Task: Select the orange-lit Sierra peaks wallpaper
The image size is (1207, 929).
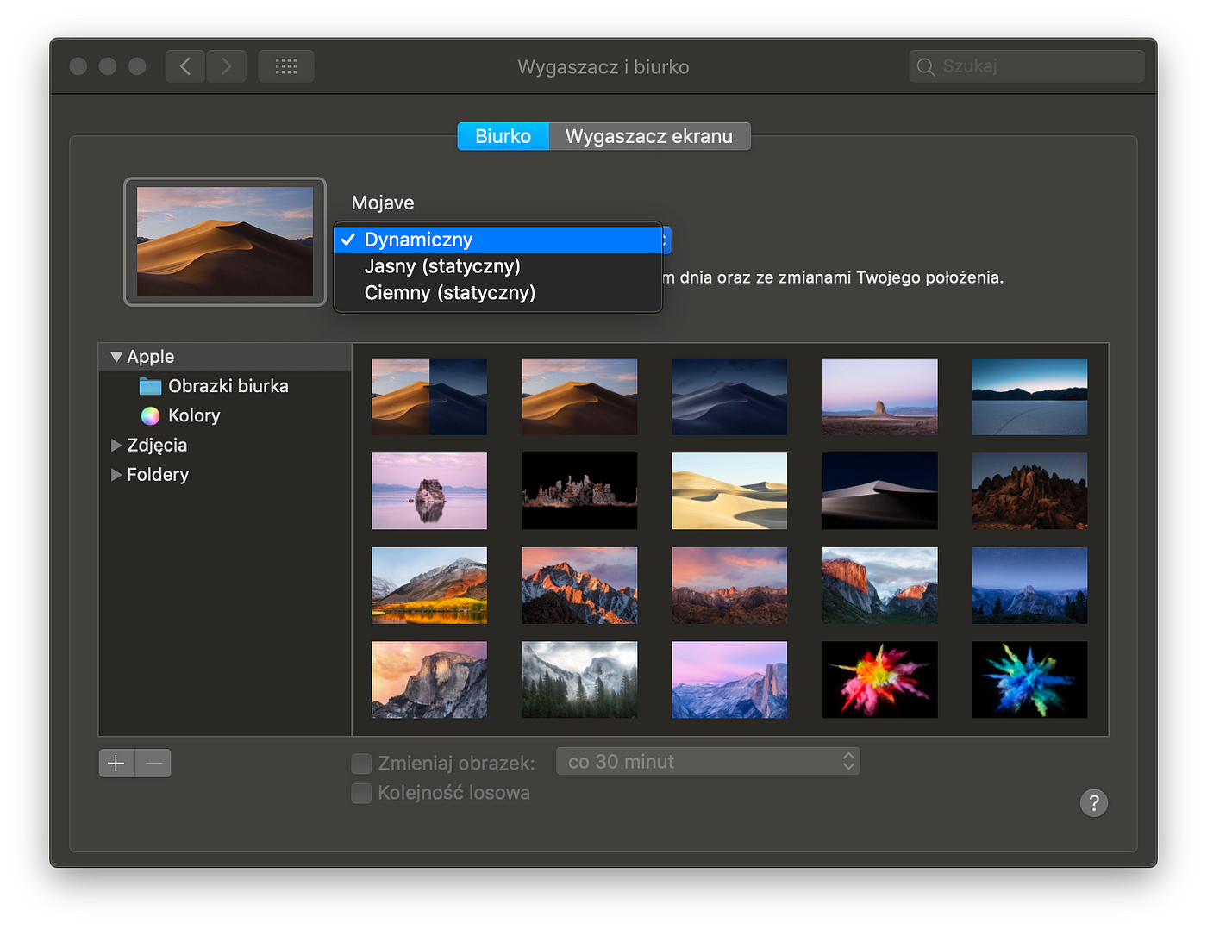Action: pos(579,585)
